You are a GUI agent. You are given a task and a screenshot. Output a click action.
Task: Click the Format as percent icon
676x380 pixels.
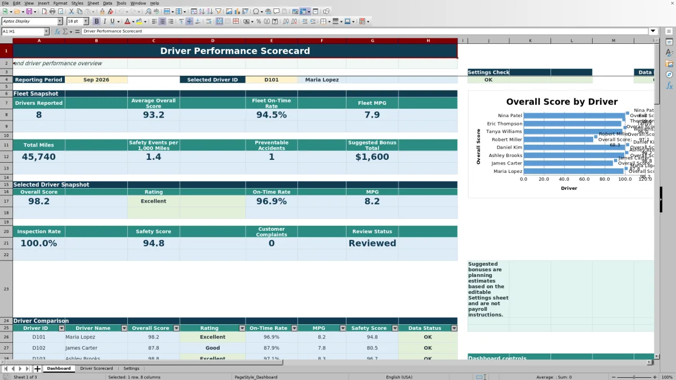[259, 21]
